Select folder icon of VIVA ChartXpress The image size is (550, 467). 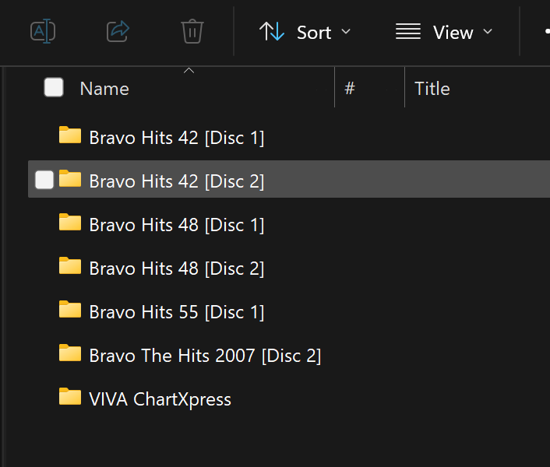[70, 397]
